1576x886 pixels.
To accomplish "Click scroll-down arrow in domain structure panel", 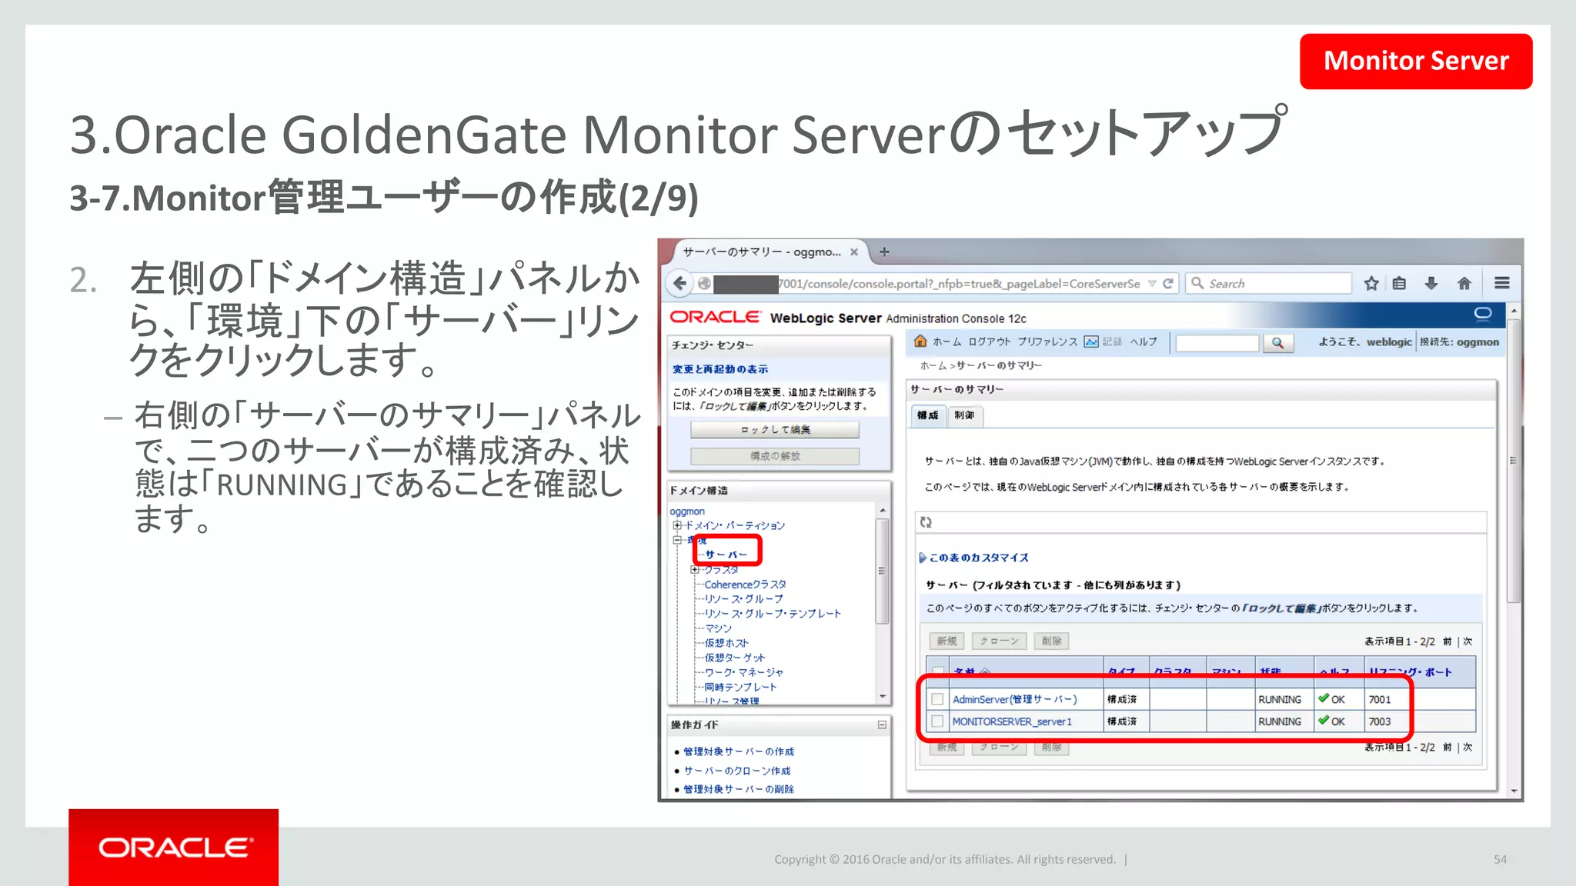I will [x=882, y=696].
